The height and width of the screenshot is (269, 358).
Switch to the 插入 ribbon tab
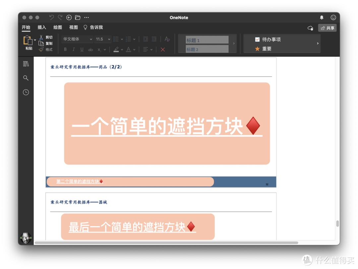tap(42, 27)
